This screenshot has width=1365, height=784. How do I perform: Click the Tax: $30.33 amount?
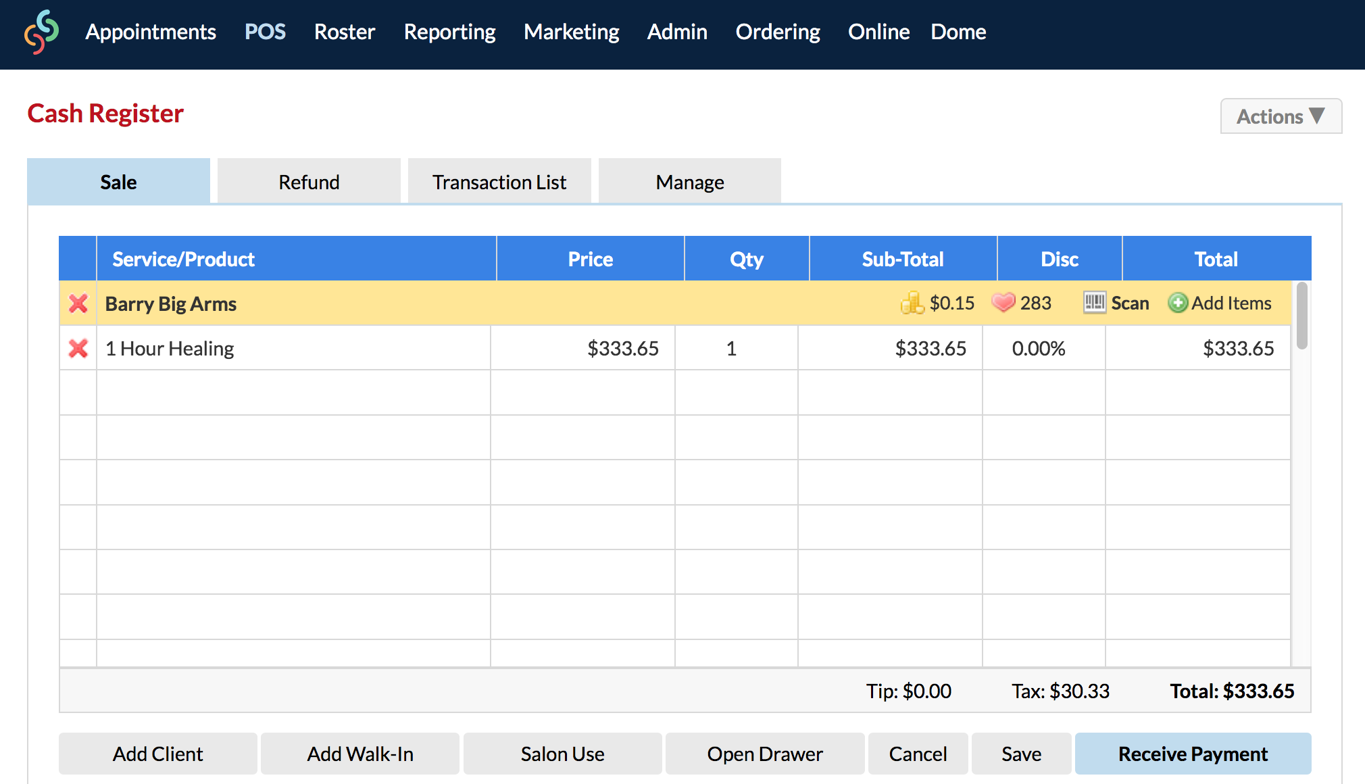[1060, 691]
